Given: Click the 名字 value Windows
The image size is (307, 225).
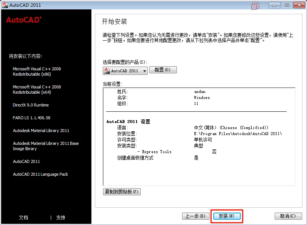Looking at the screenshot, I should point(202,97).
